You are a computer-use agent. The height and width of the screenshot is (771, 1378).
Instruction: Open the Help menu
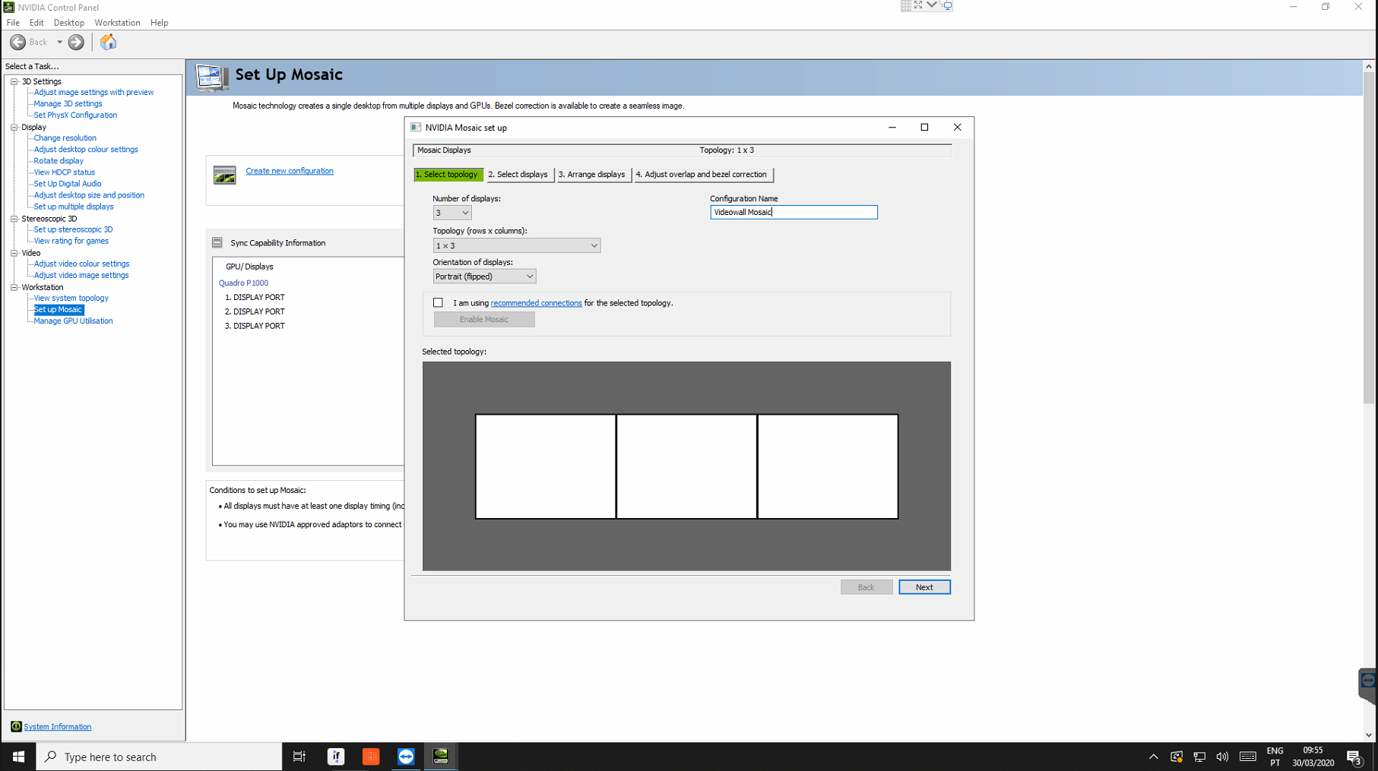159,23
